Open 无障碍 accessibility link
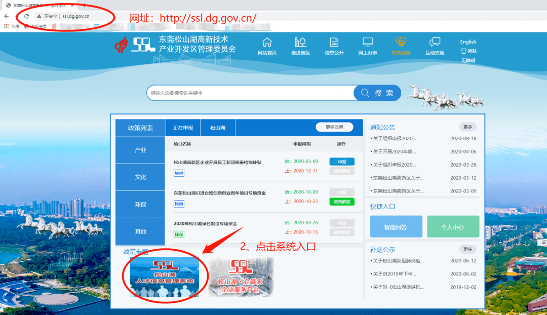This screenshot has height=315, width=547. point(468,60)
